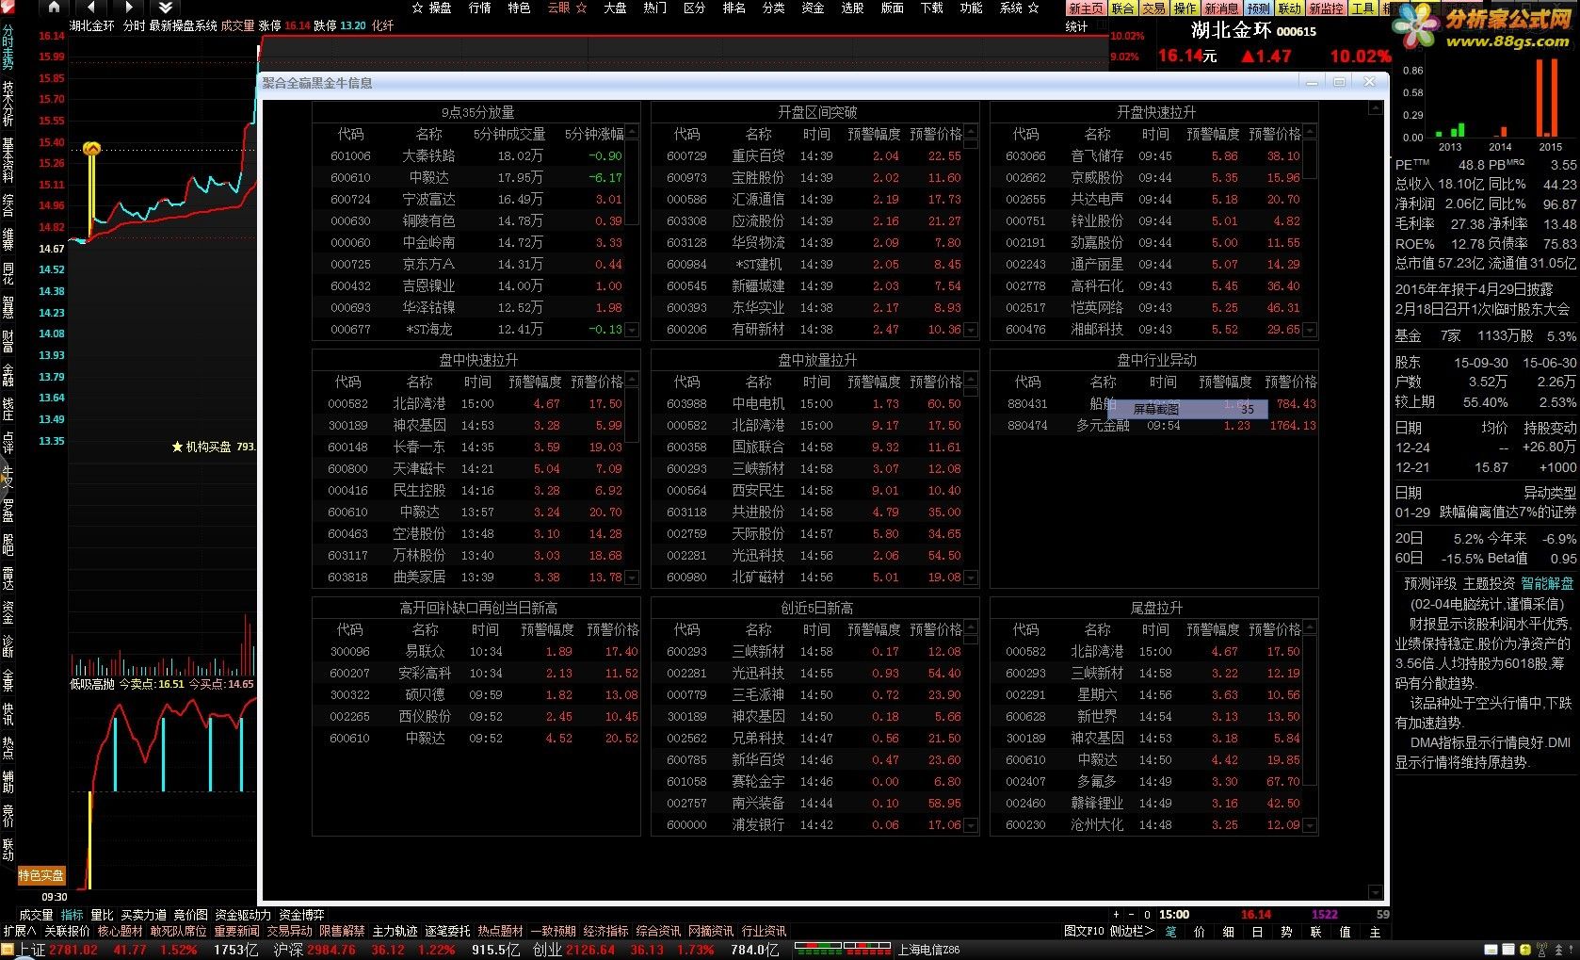The height and width of the screenshot is (960, 1580).
Task: Switch to the 新消息 tab
Action: pyautogui.click(x=1221, y=8)
